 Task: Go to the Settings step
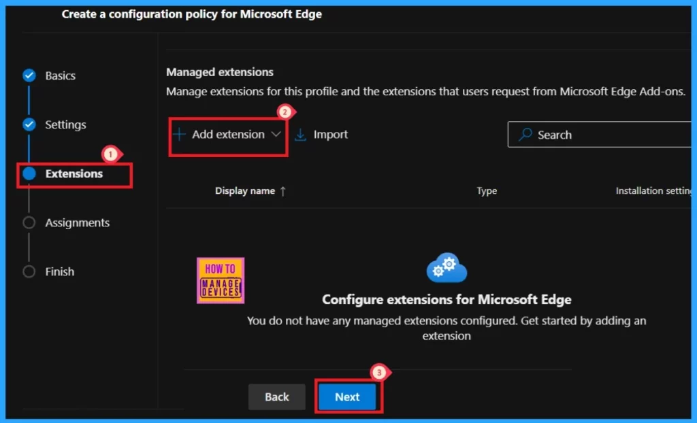coord(66,124)
